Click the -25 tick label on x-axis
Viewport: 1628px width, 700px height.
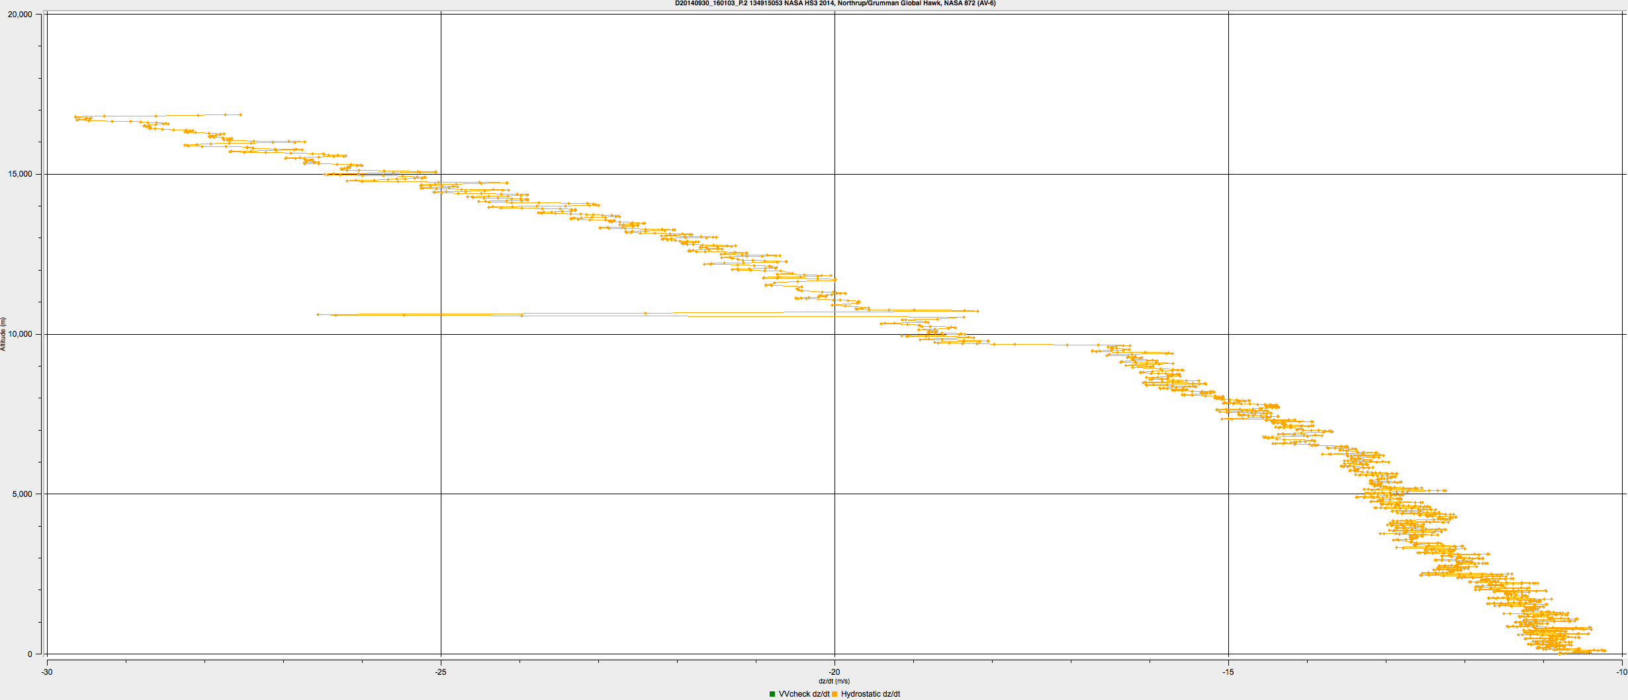coord(441,672)
